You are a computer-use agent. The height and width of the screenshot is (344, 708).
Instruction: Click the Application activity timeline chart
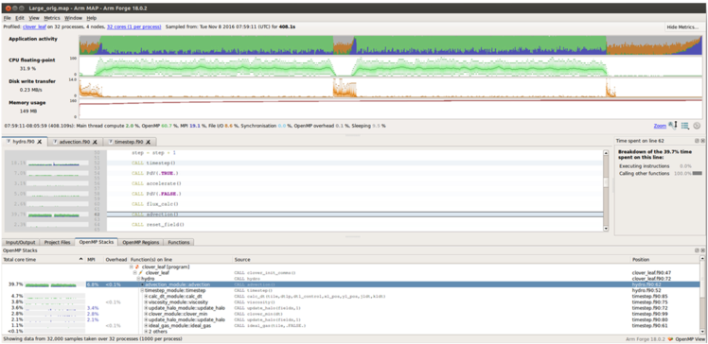point(391,45)
